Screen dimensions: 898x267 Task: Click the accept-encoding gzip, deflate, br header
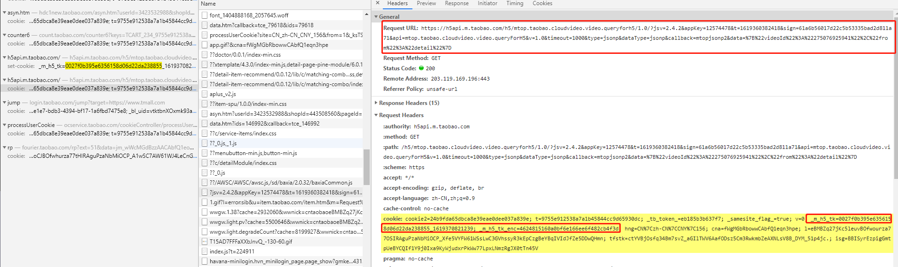click(434, 188)
